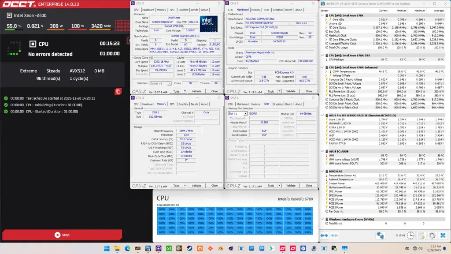Click Validate in the CPU-Z window

196,92
